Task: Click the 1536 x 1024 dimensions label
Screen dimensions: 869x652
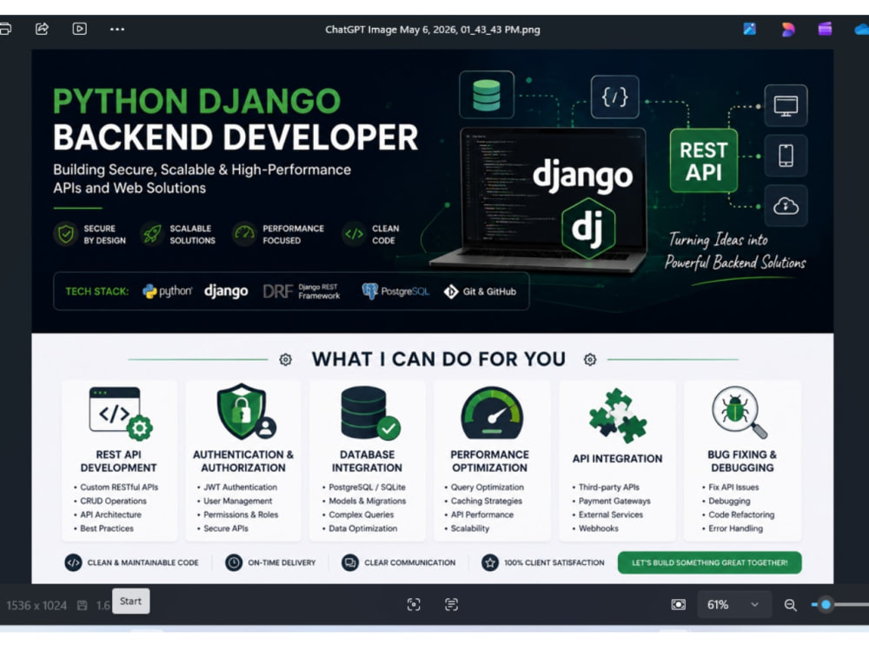Action: click(36, 605)
